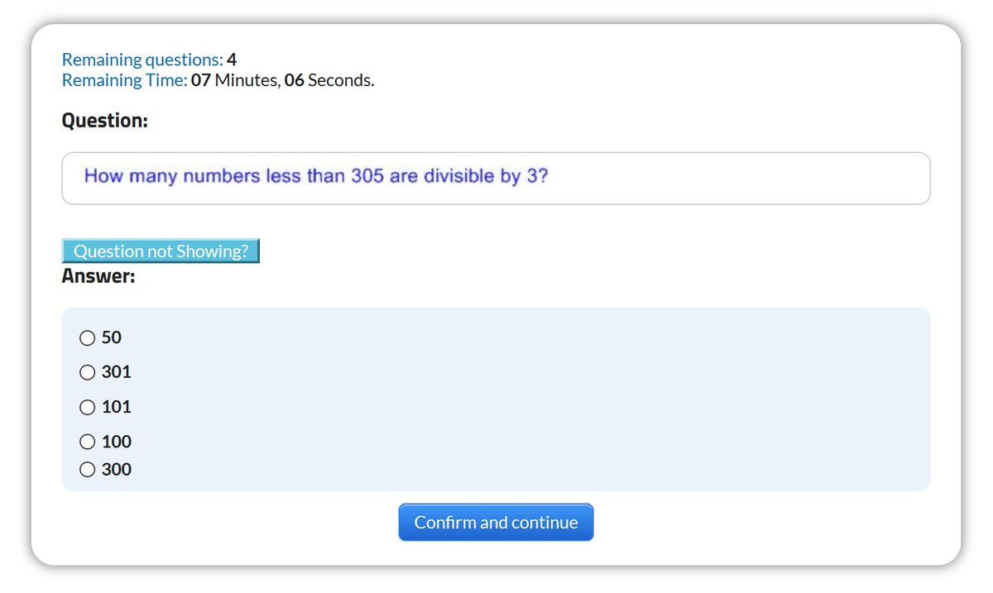Viewport: 993px width, 593px height.
Task: Click the remaining questions count 4
Action: (232, 60)
